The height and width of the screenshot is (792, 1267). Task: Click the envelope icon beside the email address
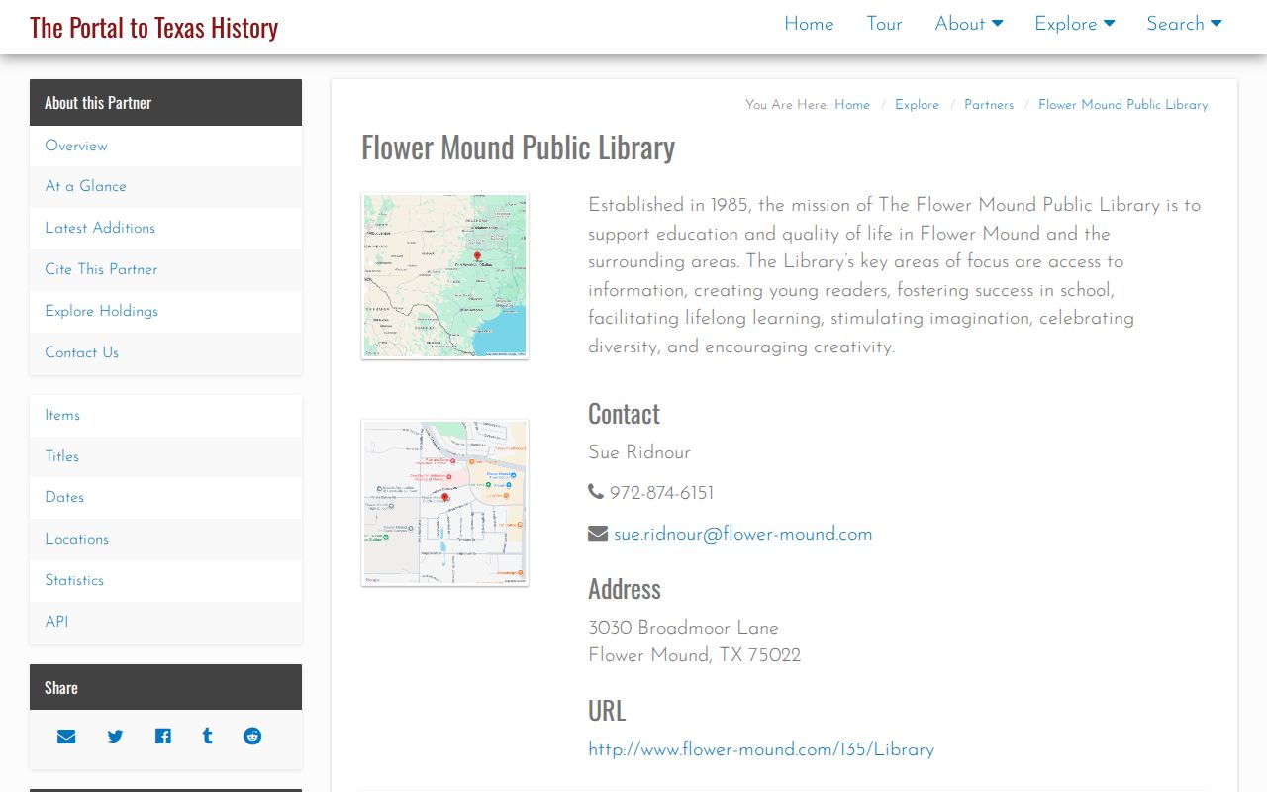click(x=598, y=534)
